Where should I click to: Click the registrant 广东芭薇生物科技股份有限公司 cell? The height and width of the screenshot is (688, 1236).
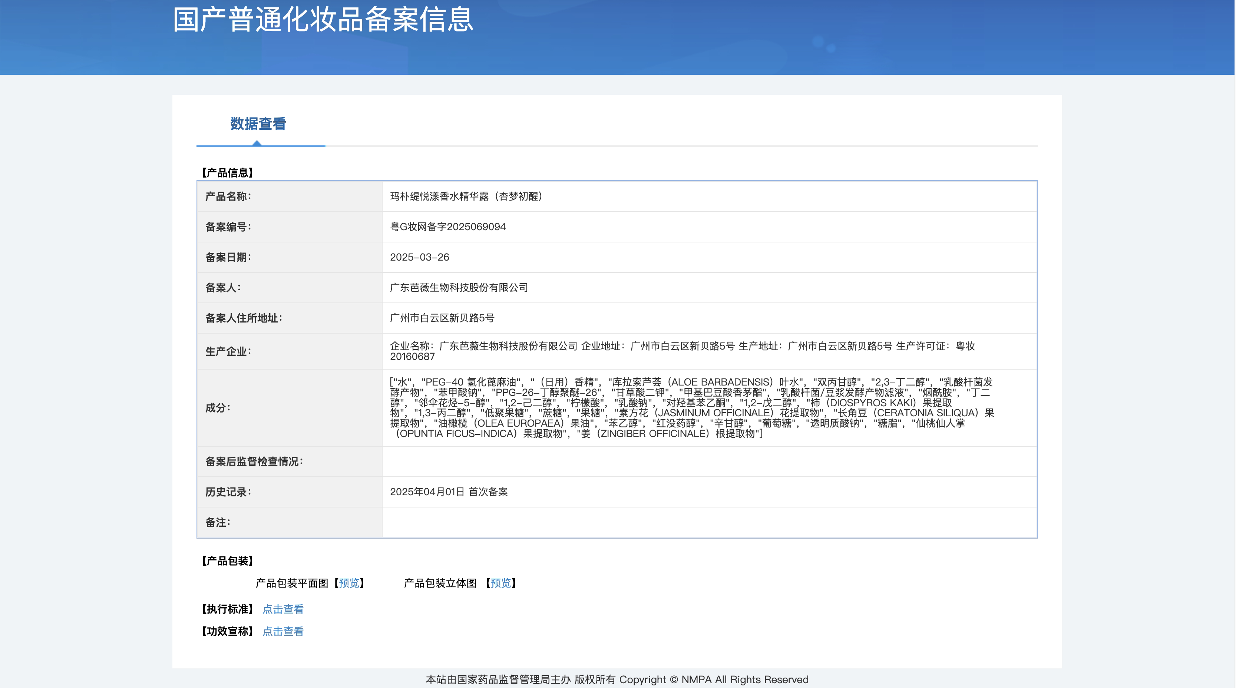[459, 287]
